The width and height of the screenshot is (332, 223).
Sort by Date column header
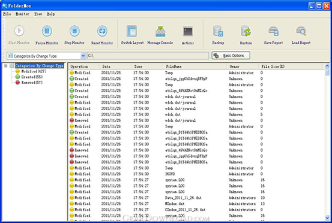coord(115,67)
